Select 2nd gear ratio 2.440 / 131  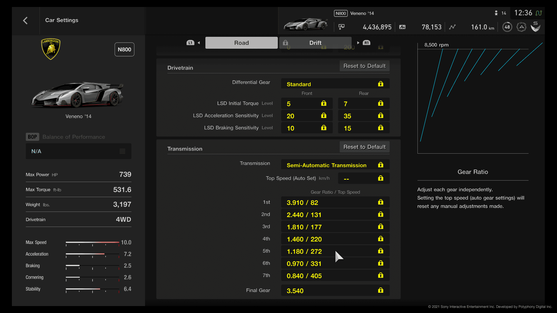pyautogui.click(x=335, y=214)
